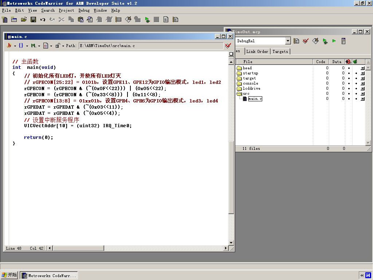373x280 pixels.
Task: Click the pane splitter box above editor scrollbar
Action: tap(231, 54)
